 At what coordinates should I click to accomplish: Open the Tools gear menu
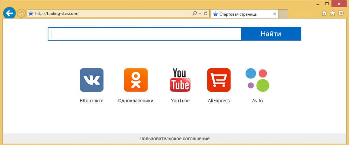pyautogui.click(x=340, y=13)
